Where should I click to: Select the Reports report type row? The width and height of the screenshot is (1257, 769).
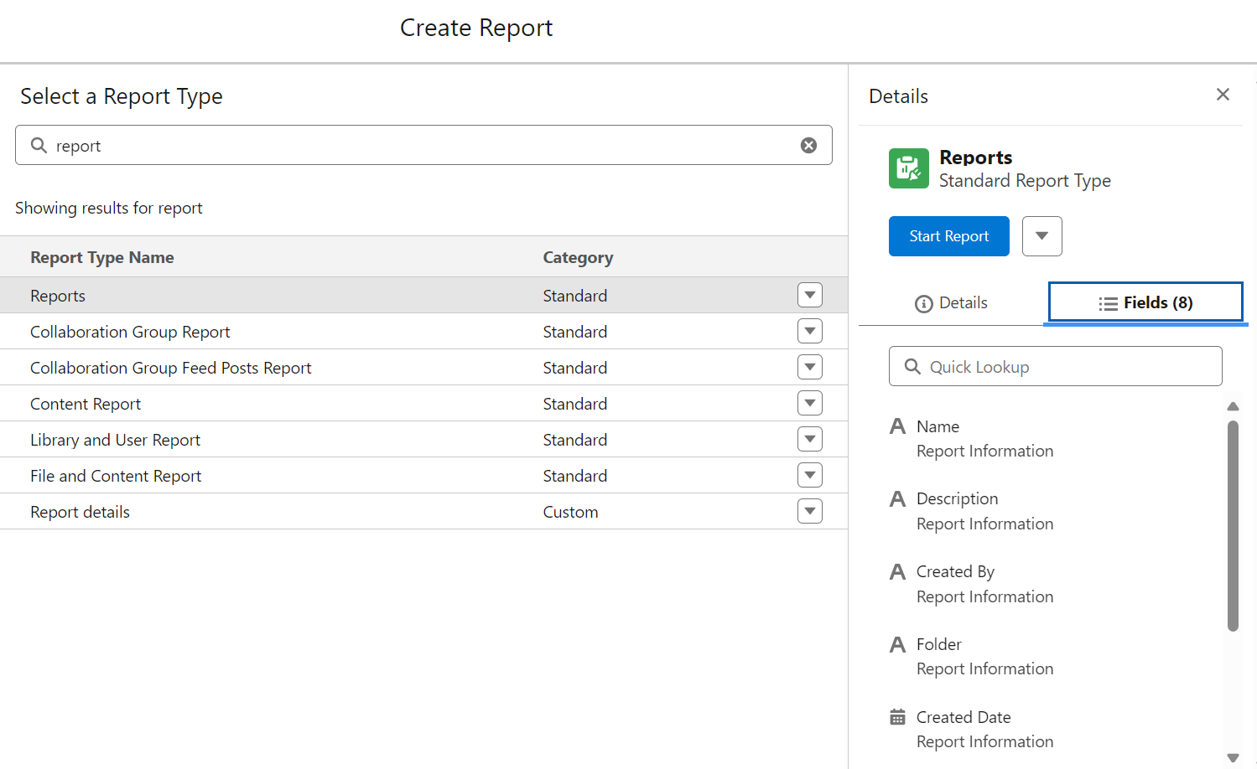423,295
